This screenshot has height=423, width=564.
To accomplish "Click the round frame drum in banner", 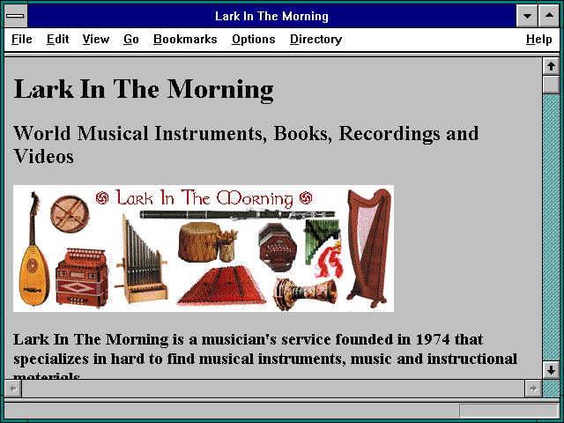I will pos(70,213).
